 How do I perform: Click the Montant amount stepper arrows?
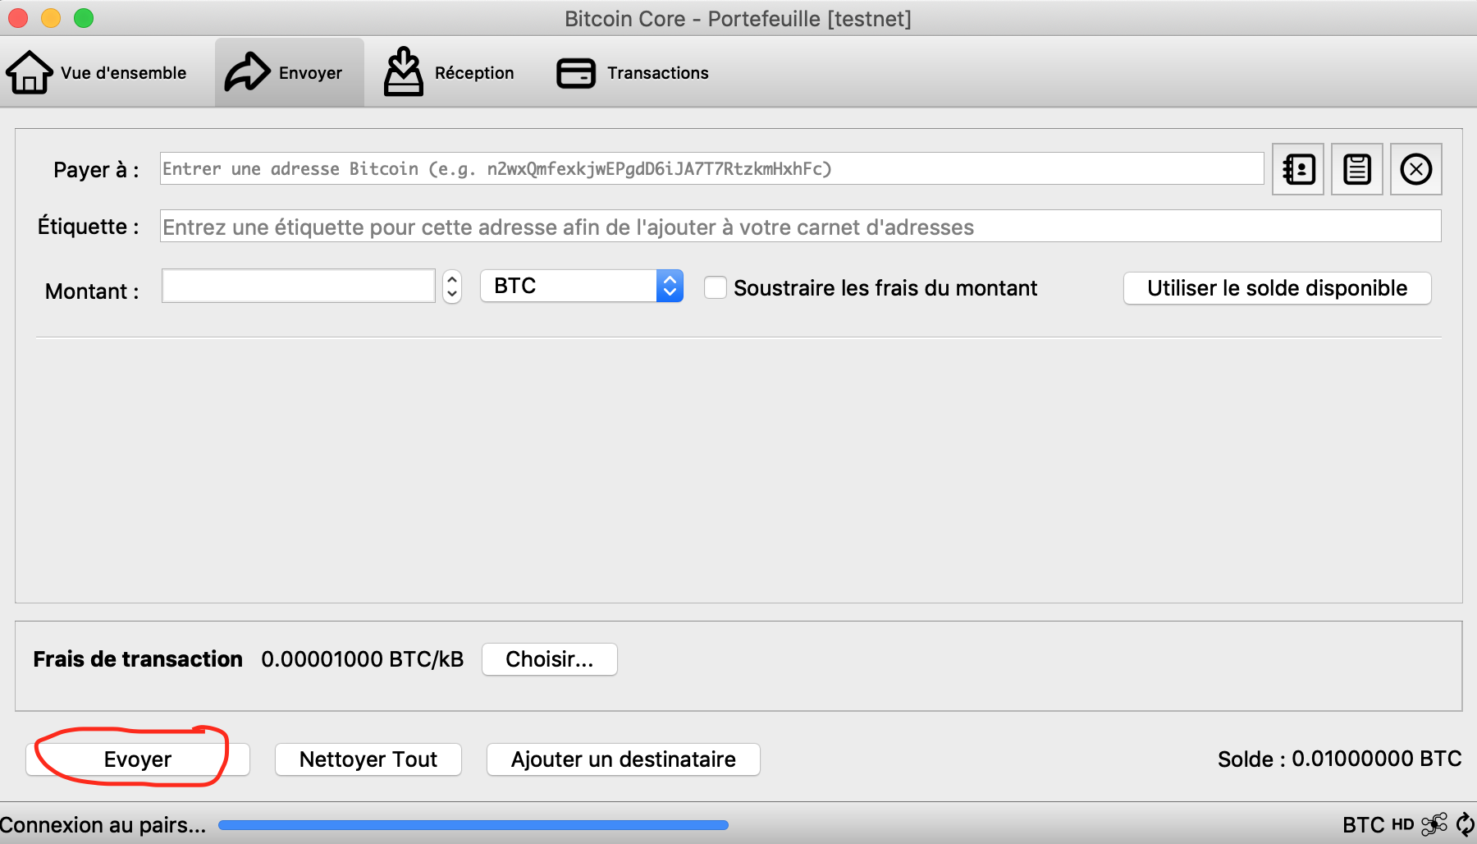[452, 287]
